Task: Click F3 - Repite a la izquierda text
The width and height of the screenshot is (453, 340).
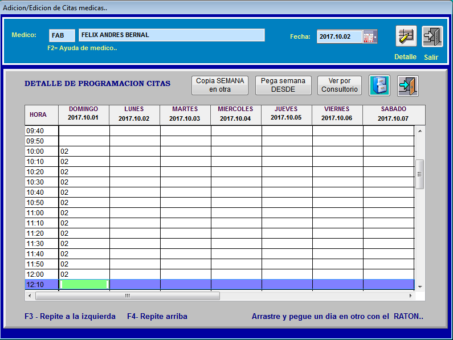Action: 70,316
